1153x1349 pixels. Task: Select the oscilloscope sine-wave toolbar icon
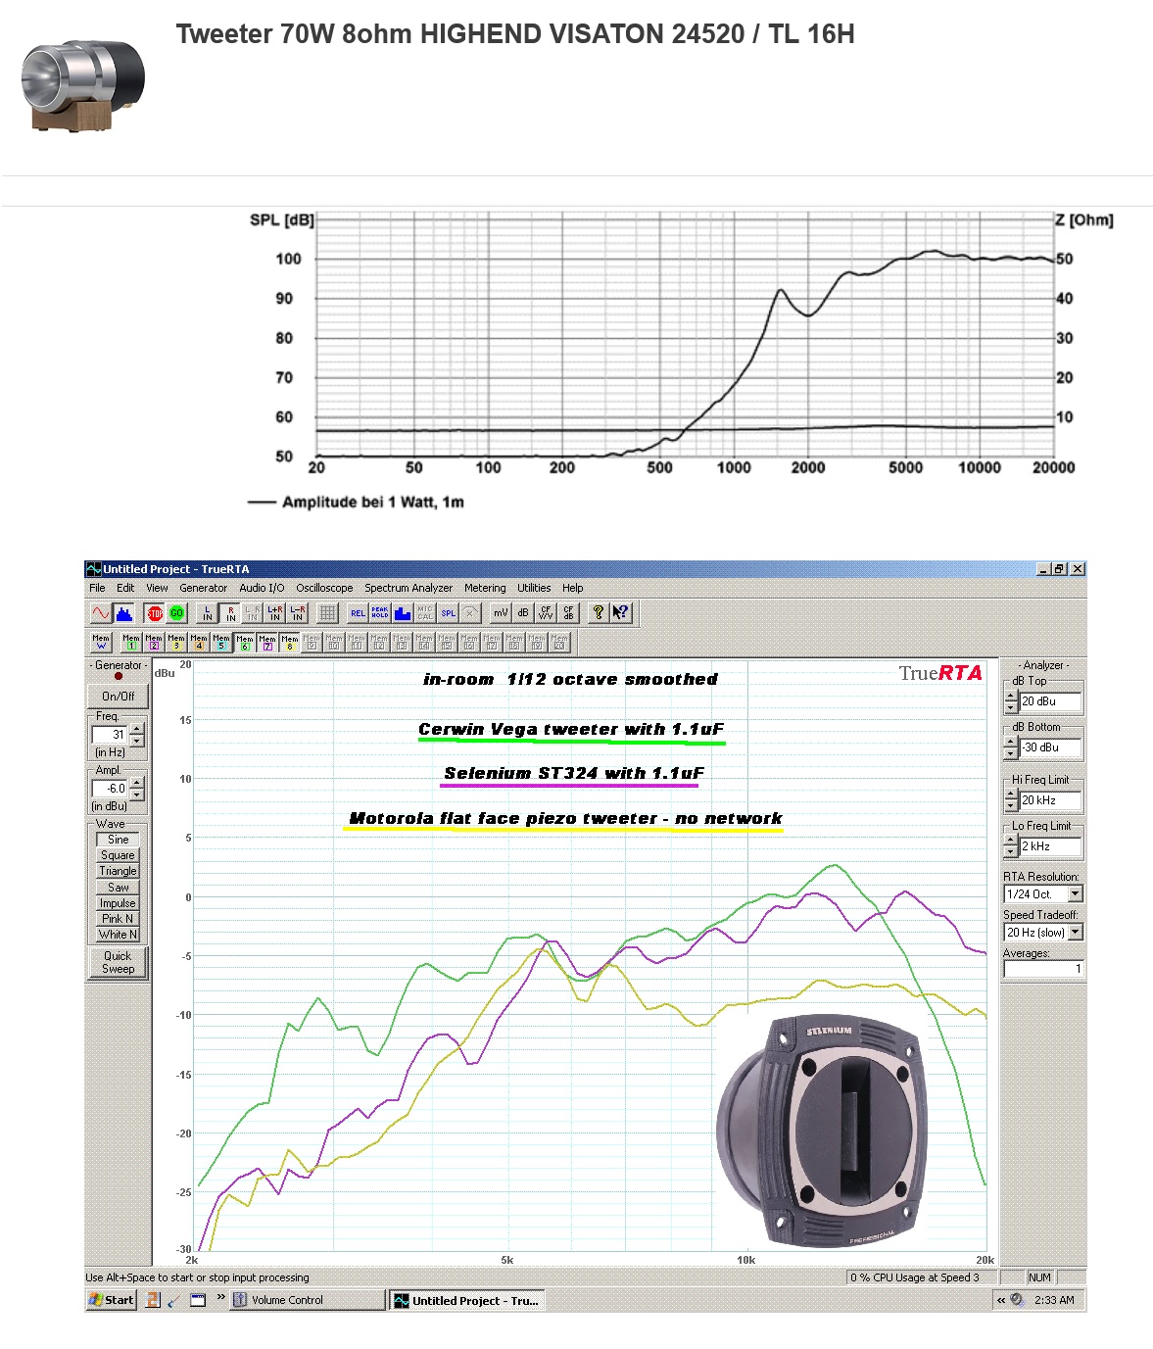click(101, 613)
